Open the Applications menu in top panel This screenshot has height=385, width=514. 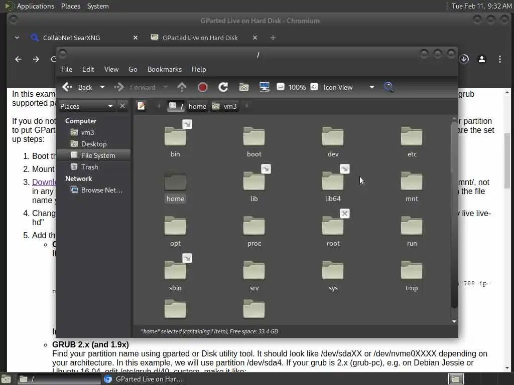pos(36,6)
